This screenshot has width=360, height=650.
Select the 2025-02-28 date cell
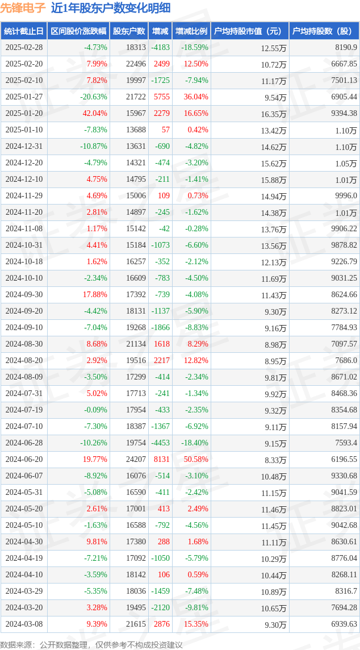[x=23, y=48]
